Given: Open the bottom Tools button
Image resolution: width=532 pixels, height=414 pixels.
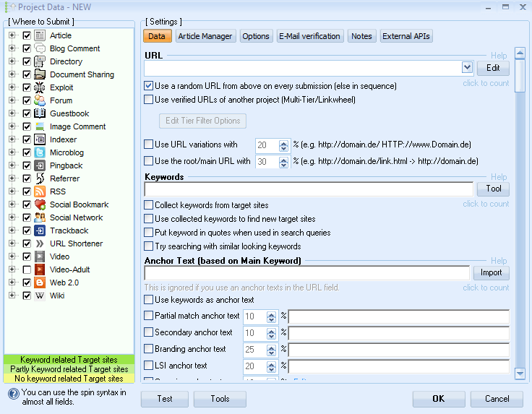Looking at the screenshot, I should click(220, 399).
